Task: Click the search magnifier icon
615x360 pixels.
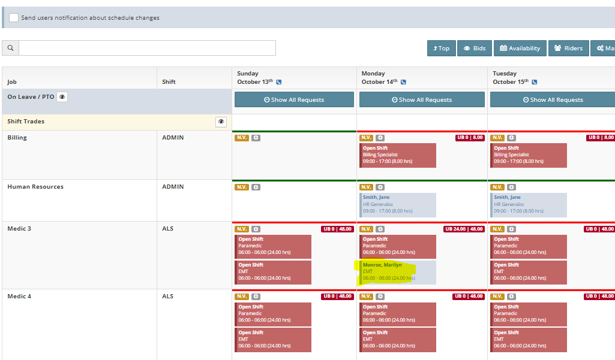Action: pyautogui.click(x=10, y=48)
